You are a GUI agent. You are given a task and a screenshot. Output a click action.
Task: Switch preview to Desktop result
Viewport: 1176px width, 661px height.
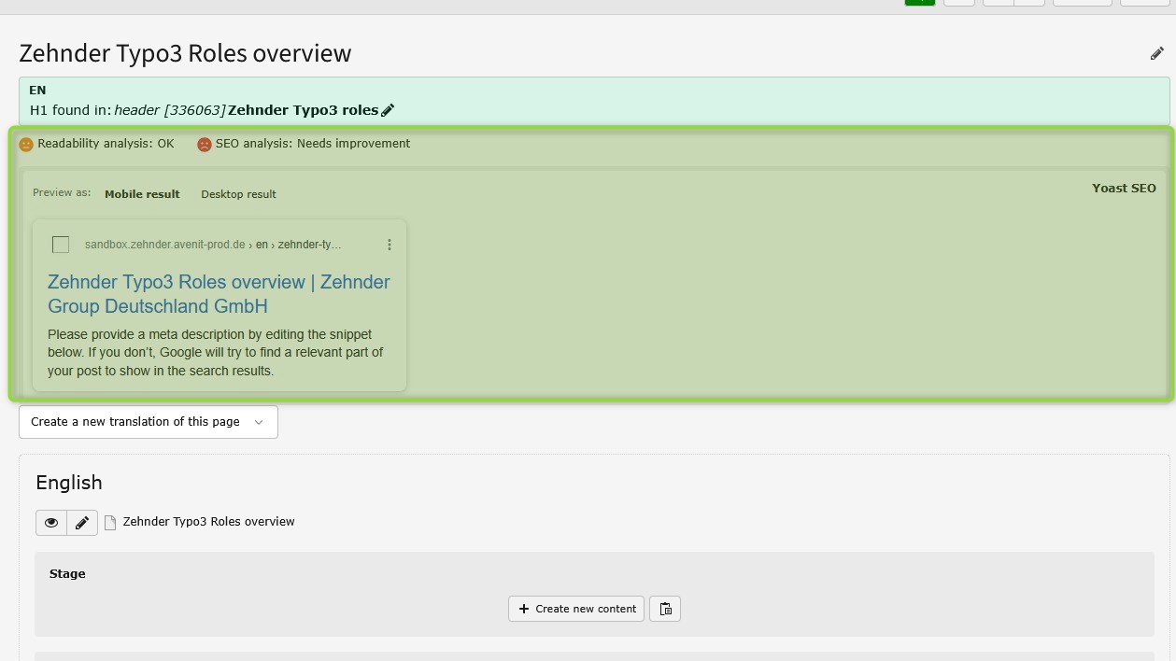238,194
